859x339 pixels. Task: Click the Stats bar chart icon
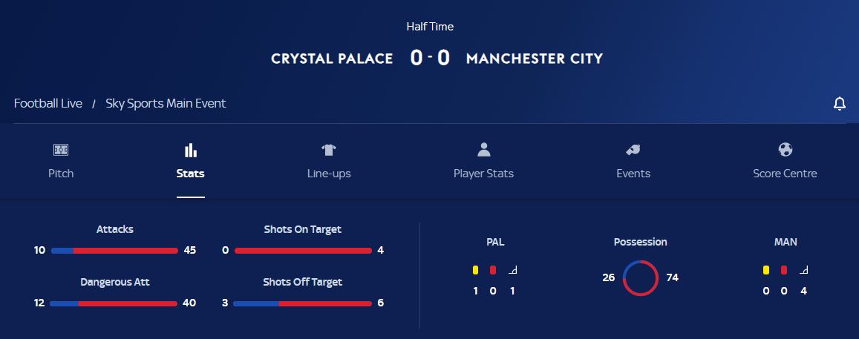coord(191,150)
